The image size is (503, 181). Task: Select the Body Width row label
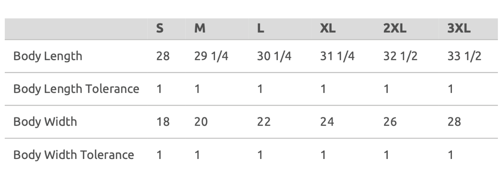(x=45, y=122)
